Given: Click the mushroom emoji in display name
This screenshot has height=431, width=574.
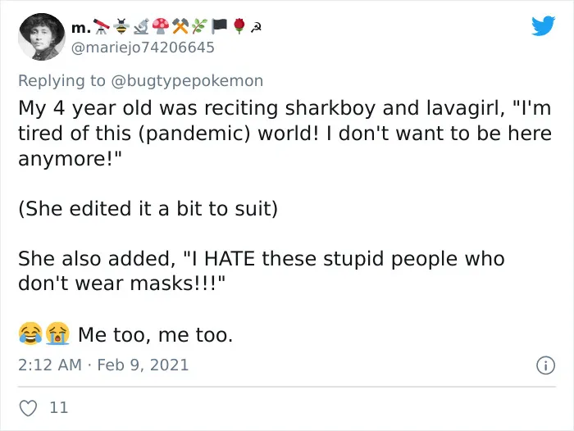Looking at the screenshot, I should [x=161, y=26].
